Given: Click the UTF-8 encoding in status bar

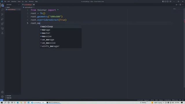Looking at the screenshot, I should [152, 100].
